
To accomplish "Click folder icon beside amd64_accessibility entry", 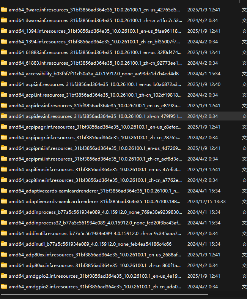I will (4, 73).
